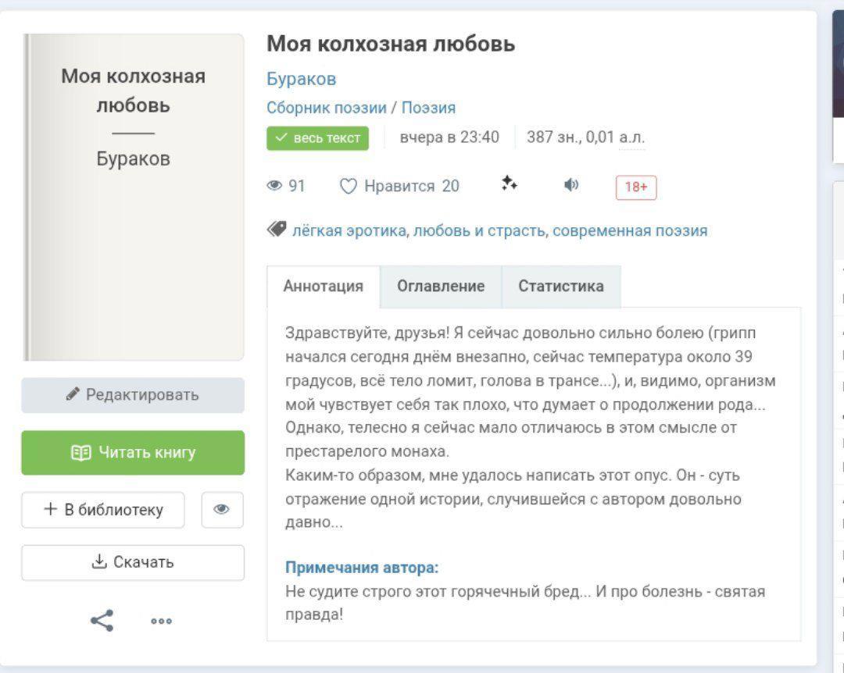Click the 18+ age rating badge

point(636,187)
